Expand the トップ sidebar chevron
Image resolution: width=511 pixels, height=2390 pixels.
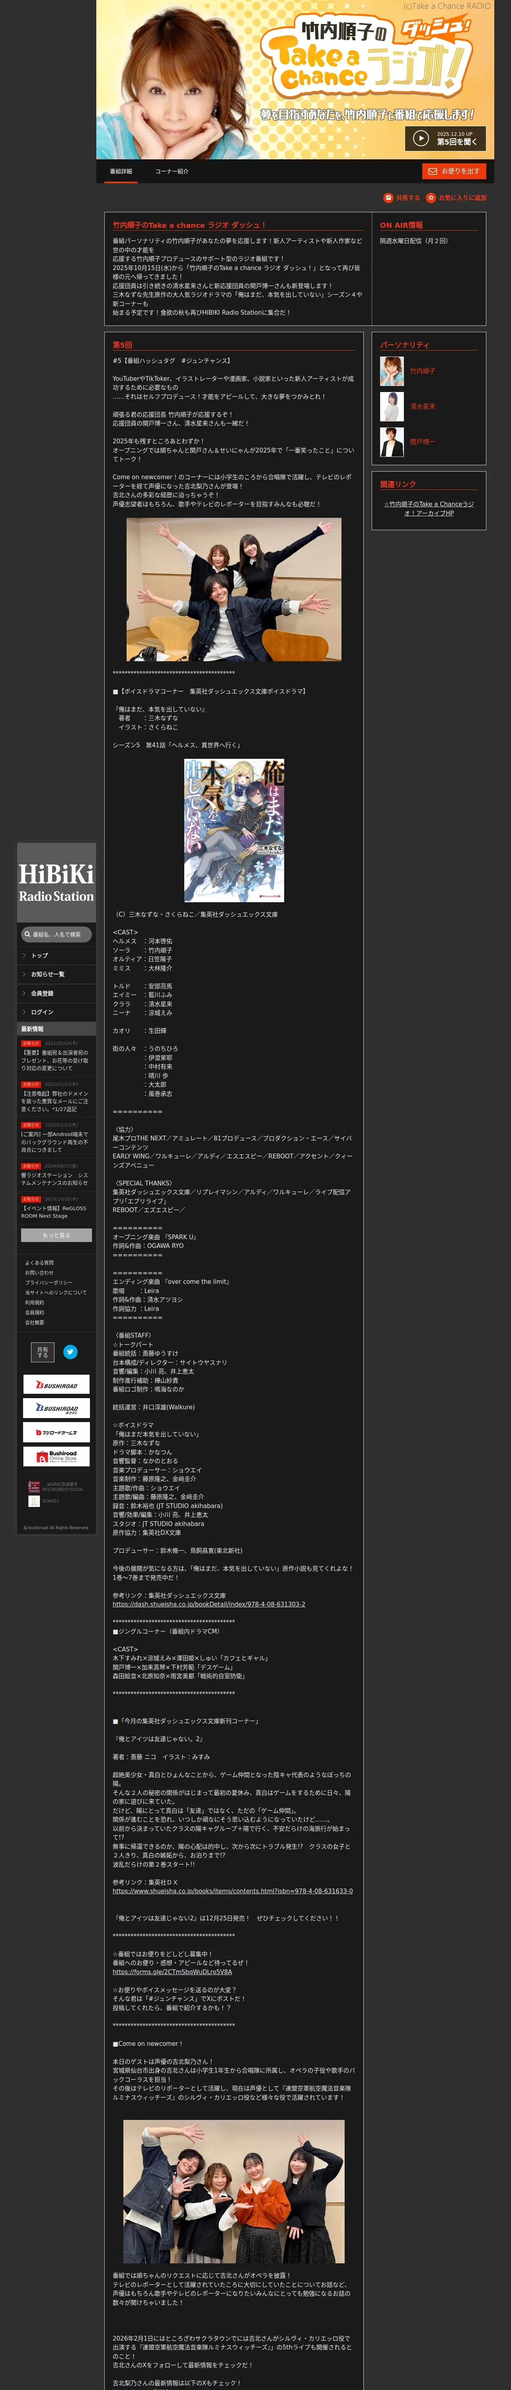(24, 956)
